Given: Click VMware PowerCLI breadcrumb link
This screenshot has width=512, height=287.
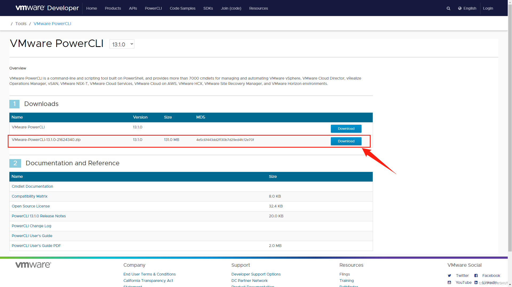Looking at the screenshot, I should coord(52,23).
